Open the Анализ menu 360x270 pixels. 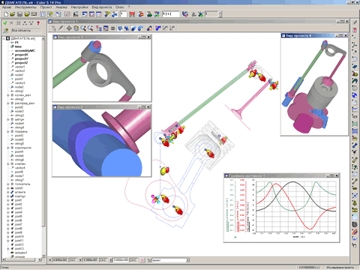[x=61, y=7]
